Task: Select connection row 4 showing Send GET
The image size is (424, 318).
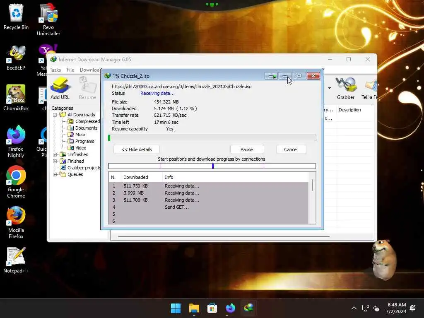Action: 209,207
